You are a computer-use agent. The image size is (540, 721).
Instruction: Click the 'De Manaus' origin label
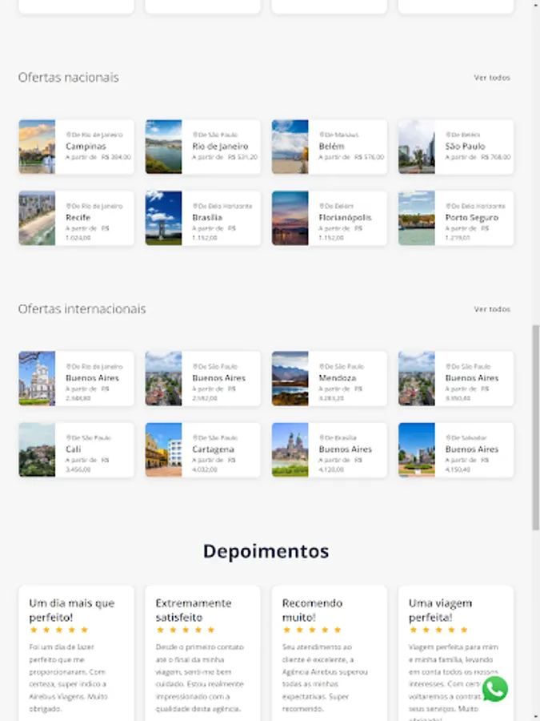click(x=342, y=135)
